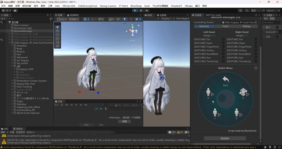
Task: Check Right Hand ThumbsUp gesture checkbox
Action: [x=256, y=61]
